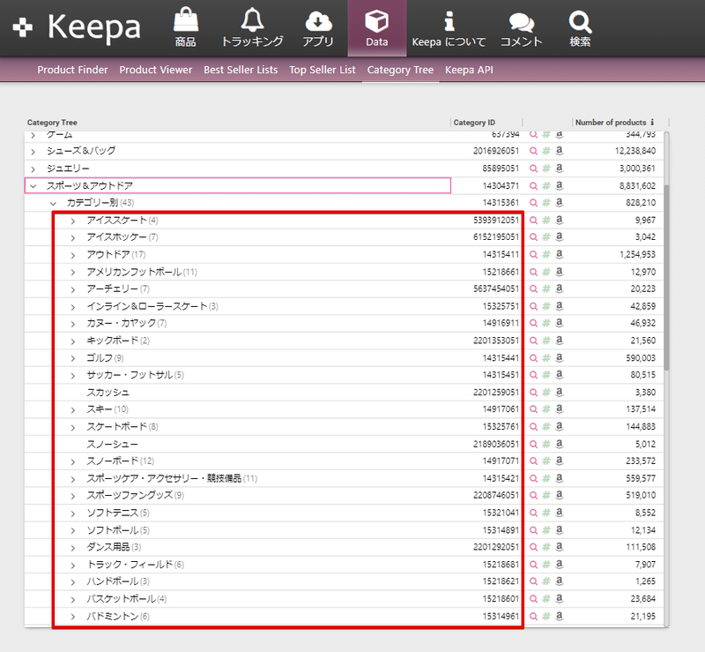Click the search icon in the バドミントン row
705x652 pixels.
coord(533,617)
